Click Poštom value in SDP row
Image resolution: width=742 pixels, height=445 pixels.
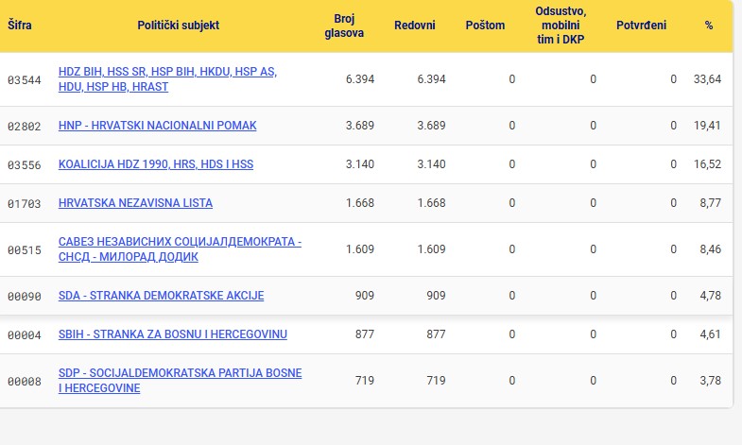click(x=512, y=380)
